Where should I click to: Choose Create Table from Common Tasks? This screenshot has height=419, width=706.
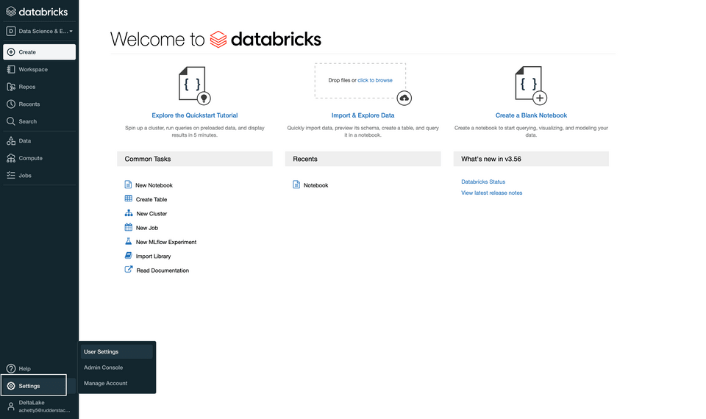click(151, 200)
